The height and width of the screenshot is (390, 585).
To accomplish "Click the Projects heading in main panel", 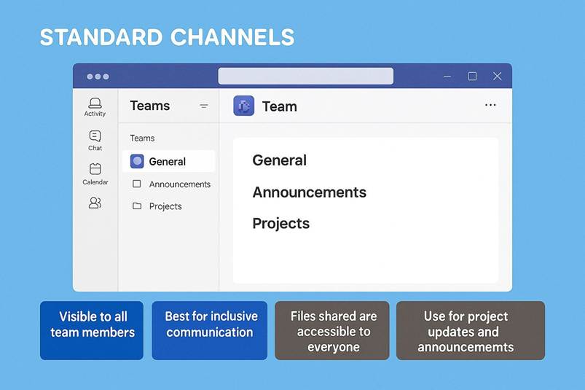I will click(x=280, y=224).
